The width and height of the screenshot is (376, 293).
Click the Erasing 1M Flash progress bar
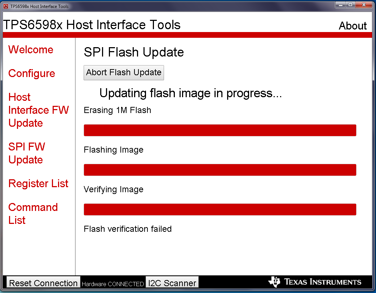point(220,130)
